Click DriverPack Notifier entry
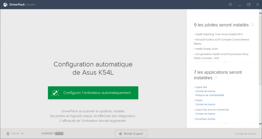This screenshot has width=262, height=139. click(205, 119)
